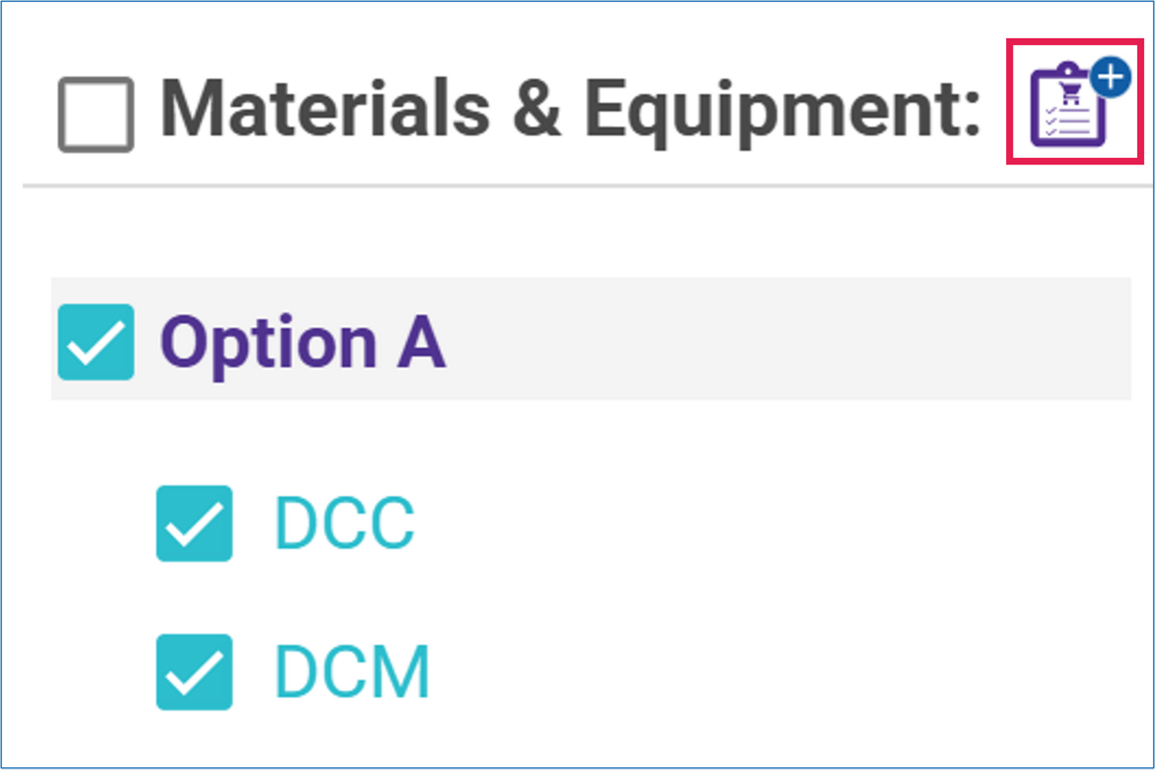The height and width of the screenshot is (770, 1155).
Task: Select all Materials & Equipment items
Action: [96, 114]
